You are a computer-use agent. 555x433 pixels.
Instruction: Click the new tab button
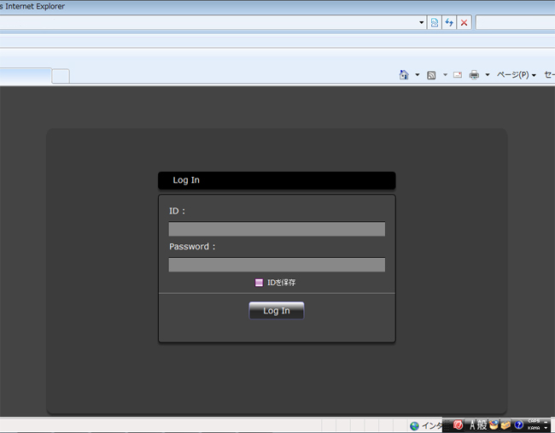tap(61, 76)
